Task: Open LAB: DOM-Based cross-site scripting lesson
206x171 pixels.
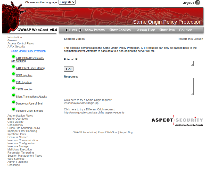Action: click(28, 60)
